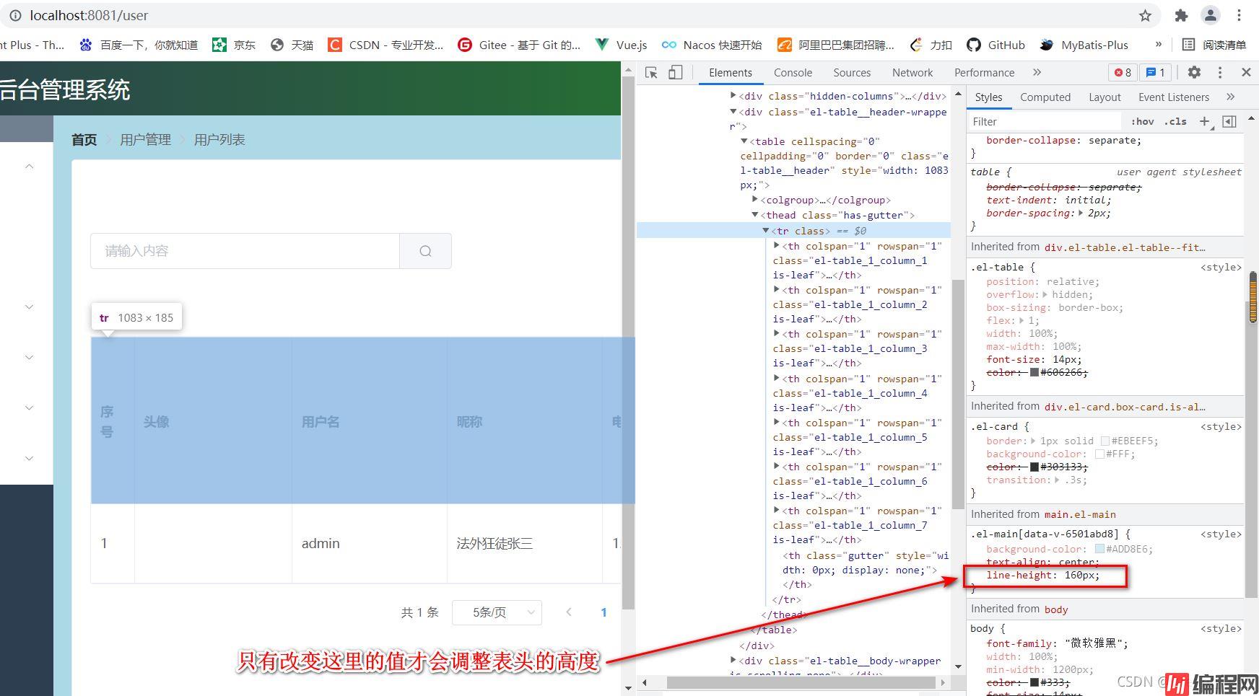Viewport: 1259px width, 696px height.
Task: Close the DevTools panel
Action: 1246,72
